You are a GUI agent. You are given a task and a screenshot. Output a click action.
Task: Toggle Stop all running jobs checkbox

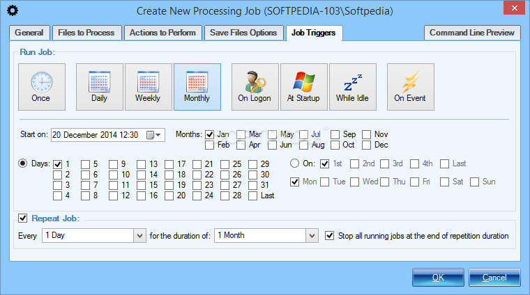click(330, 235)
